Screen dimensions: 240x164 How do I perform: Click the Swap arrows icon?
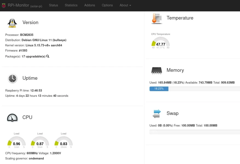[157, 114]
